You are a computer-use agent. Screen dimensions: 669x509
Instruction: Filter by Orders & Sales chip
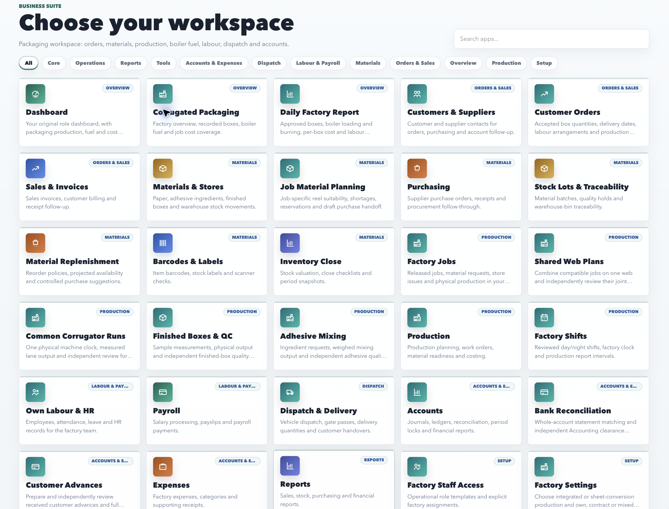(x=415, y=63)
